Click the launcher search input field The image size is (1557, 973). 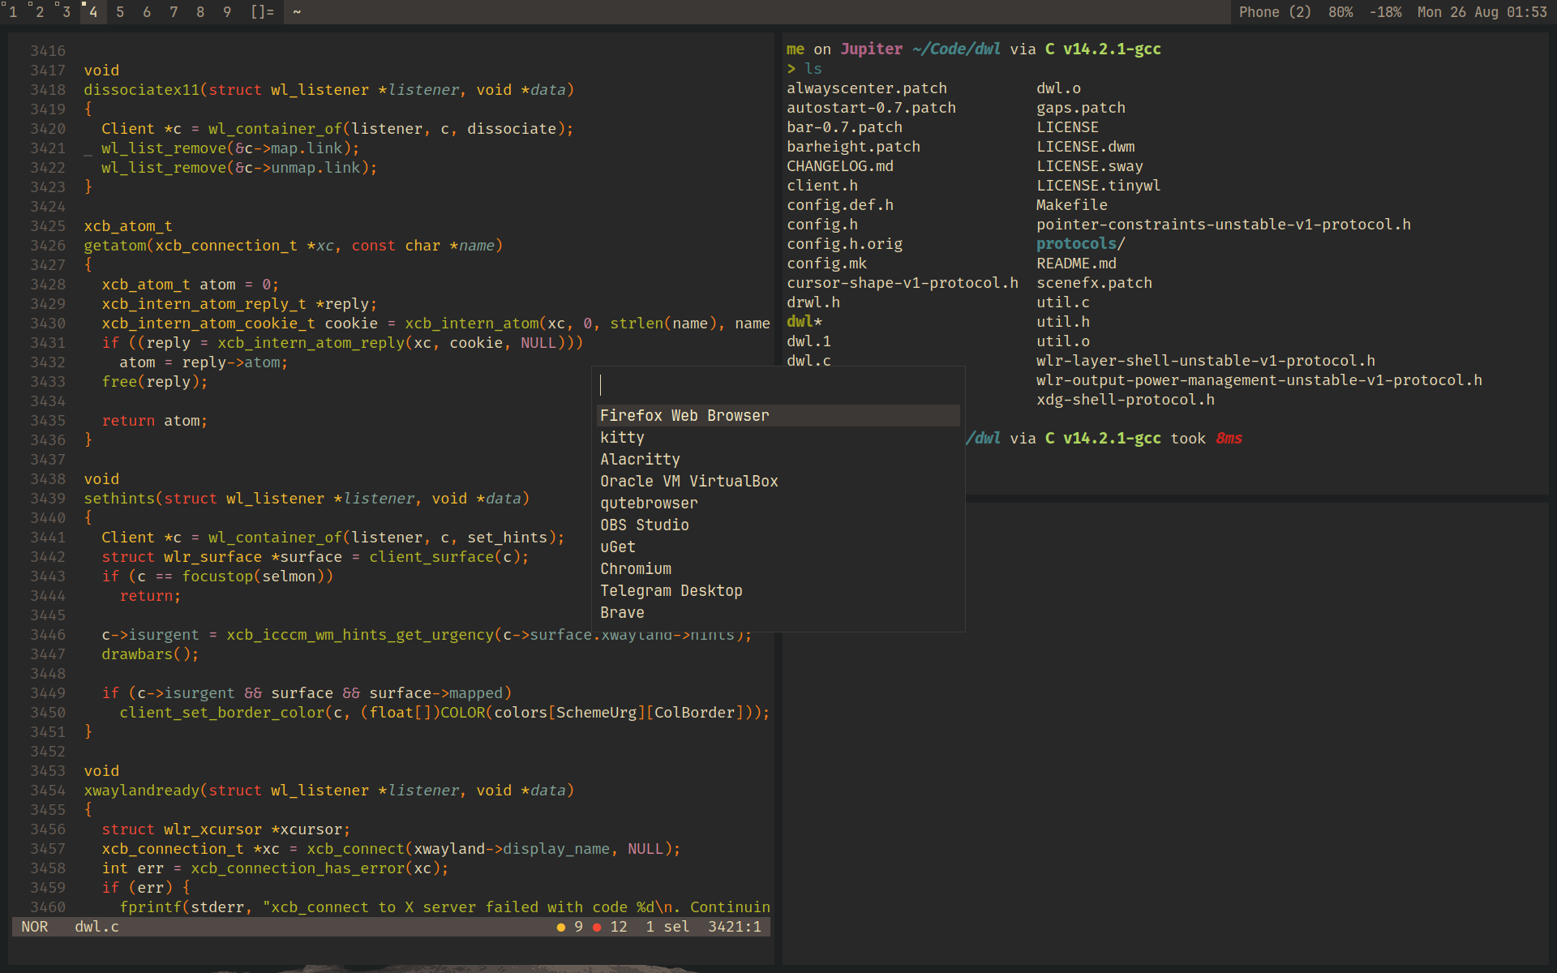[778, 385]
